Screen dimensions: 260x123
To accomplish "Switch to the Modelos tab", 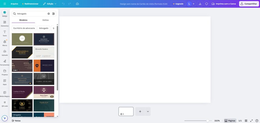I will (23, 20).
